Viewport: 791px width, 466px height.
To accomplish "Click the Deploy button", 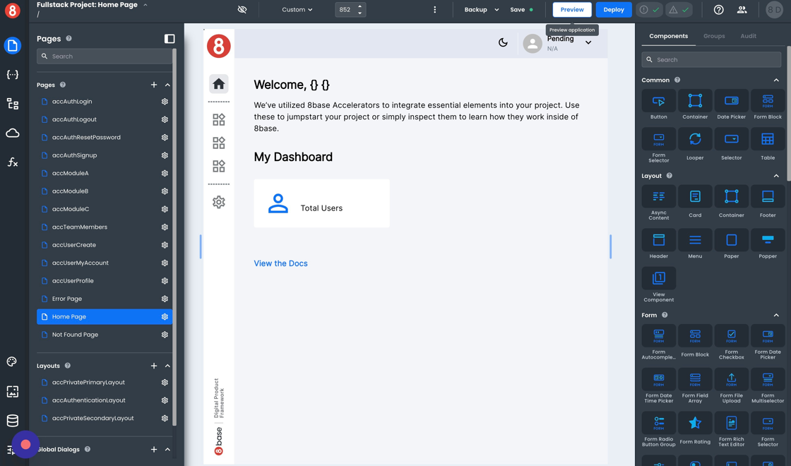I will [x=613, y=10].
